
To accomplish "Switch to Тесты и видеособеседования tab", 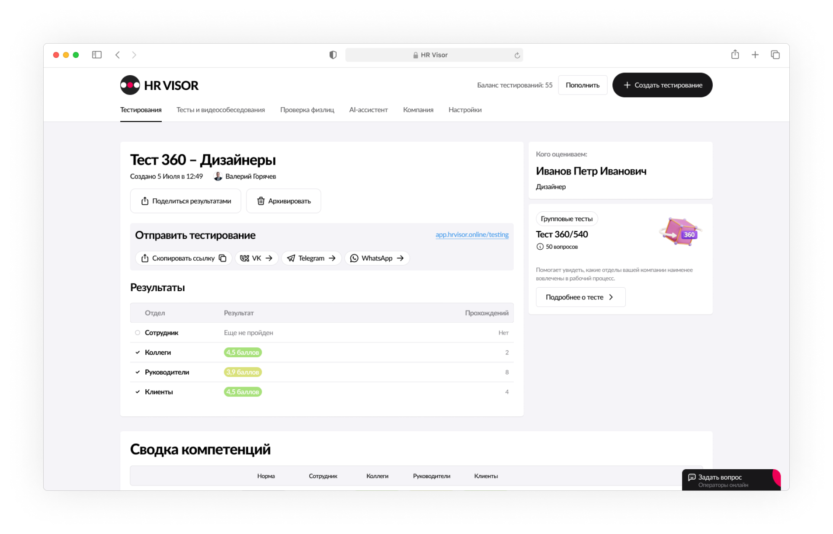I will (221, 110).
